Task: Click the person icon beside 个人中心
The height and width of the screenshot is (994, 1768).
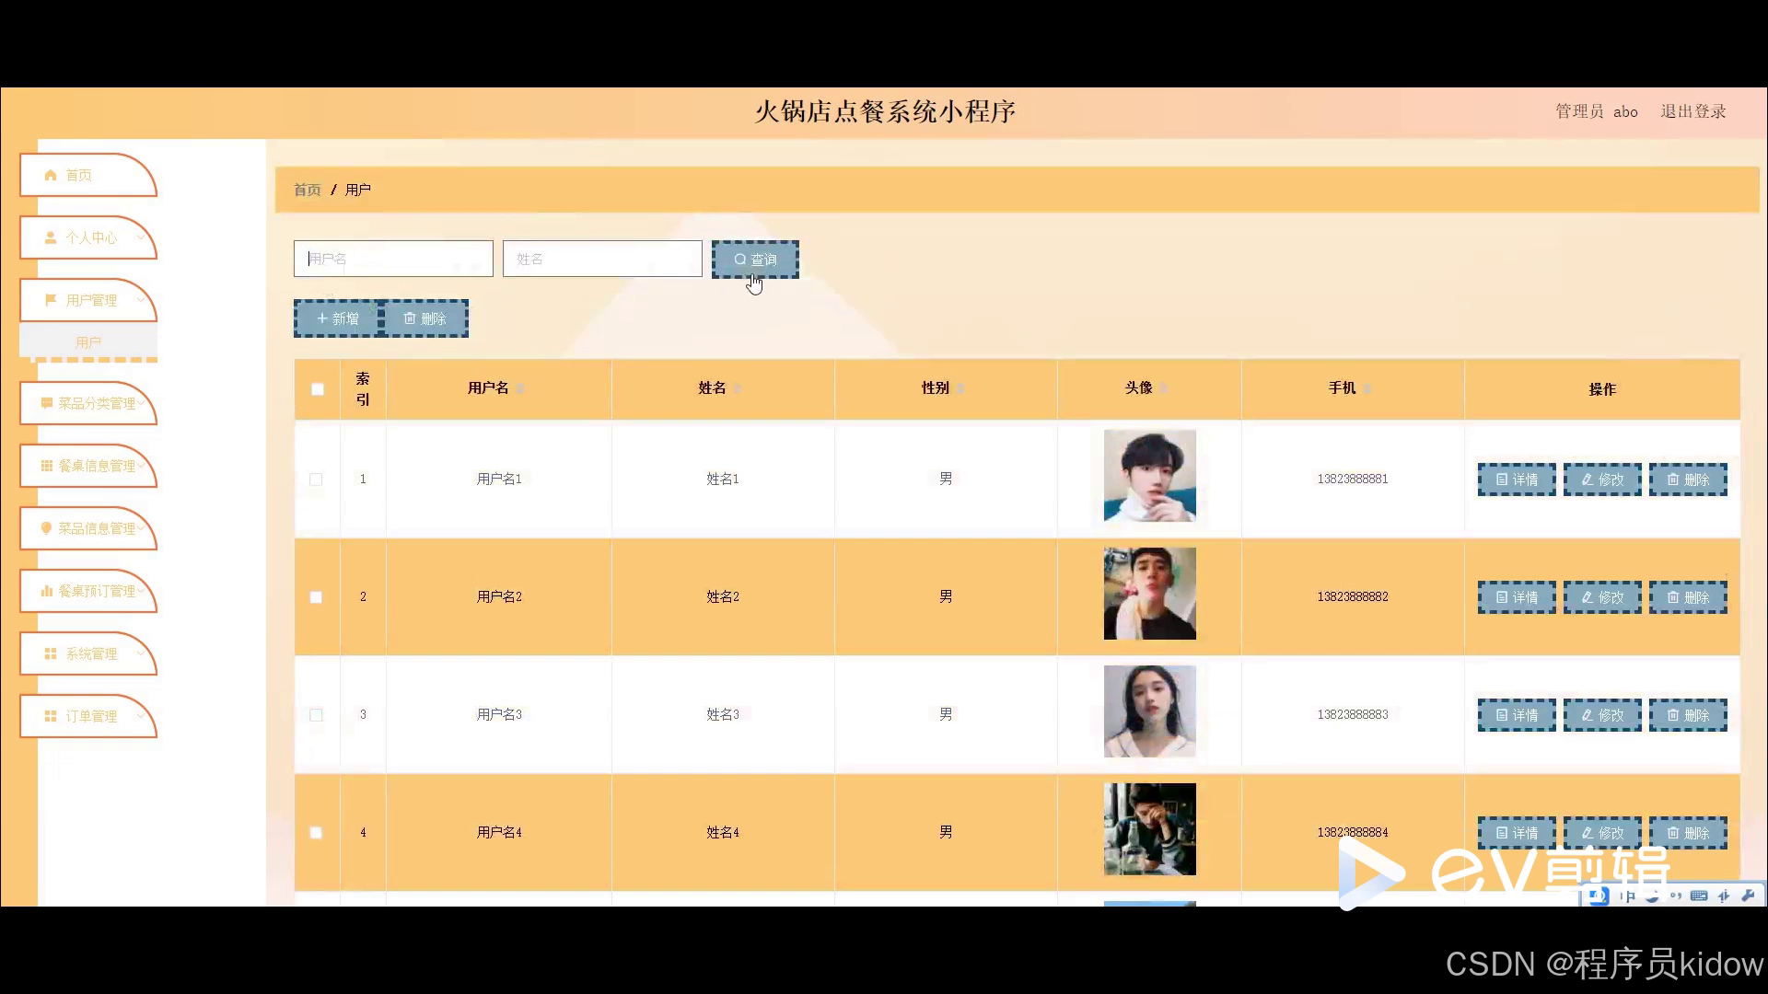Action: click(51, 237)
